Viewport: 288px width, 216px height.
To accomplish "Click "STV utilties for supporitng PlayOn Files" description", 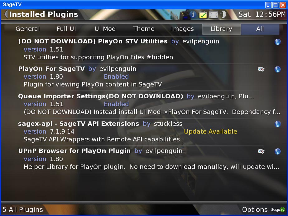I will pos(98,57).
